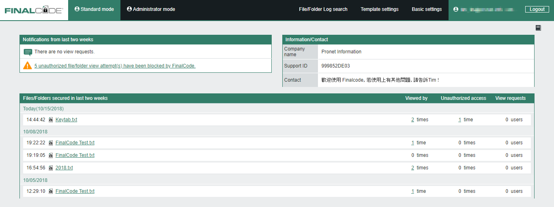Click unauthorized access count for Keytab.txt
Viewport: 554px width, 207px height.
coord(460,120)
